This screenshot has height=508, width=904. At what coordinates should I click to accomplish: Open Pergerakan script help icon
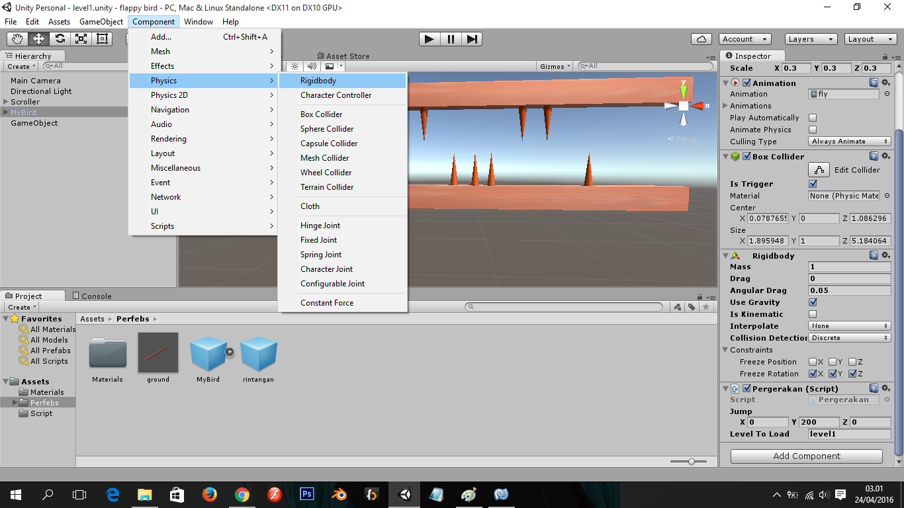point(874,389)
